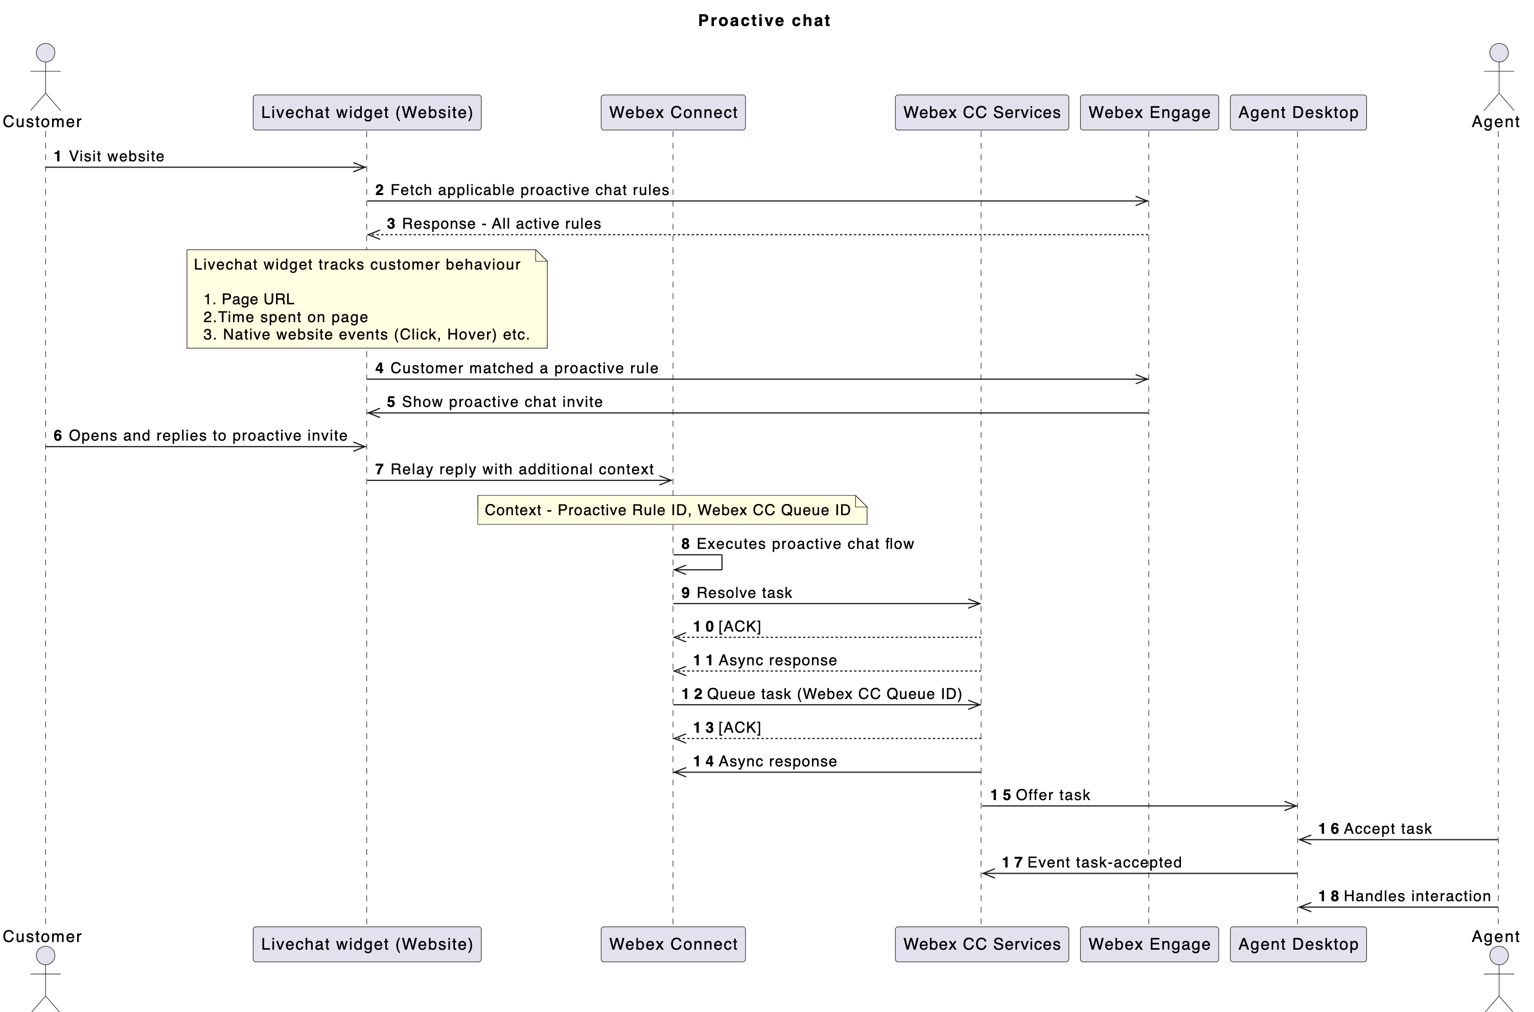The width and height of the screenshot is (1534, 1012).
Task: Click the bottom Livechat widget (Website) participant box
Action: point(367,944)
